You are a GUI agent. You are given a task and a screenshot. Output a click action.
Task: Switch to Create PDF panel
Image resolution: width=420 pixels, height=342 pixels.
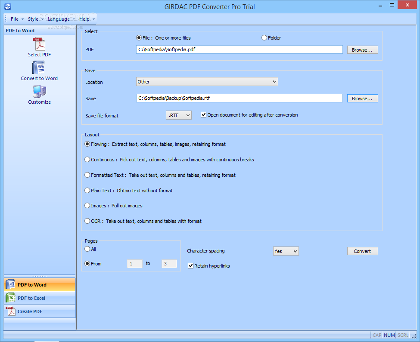click(40, 311)
